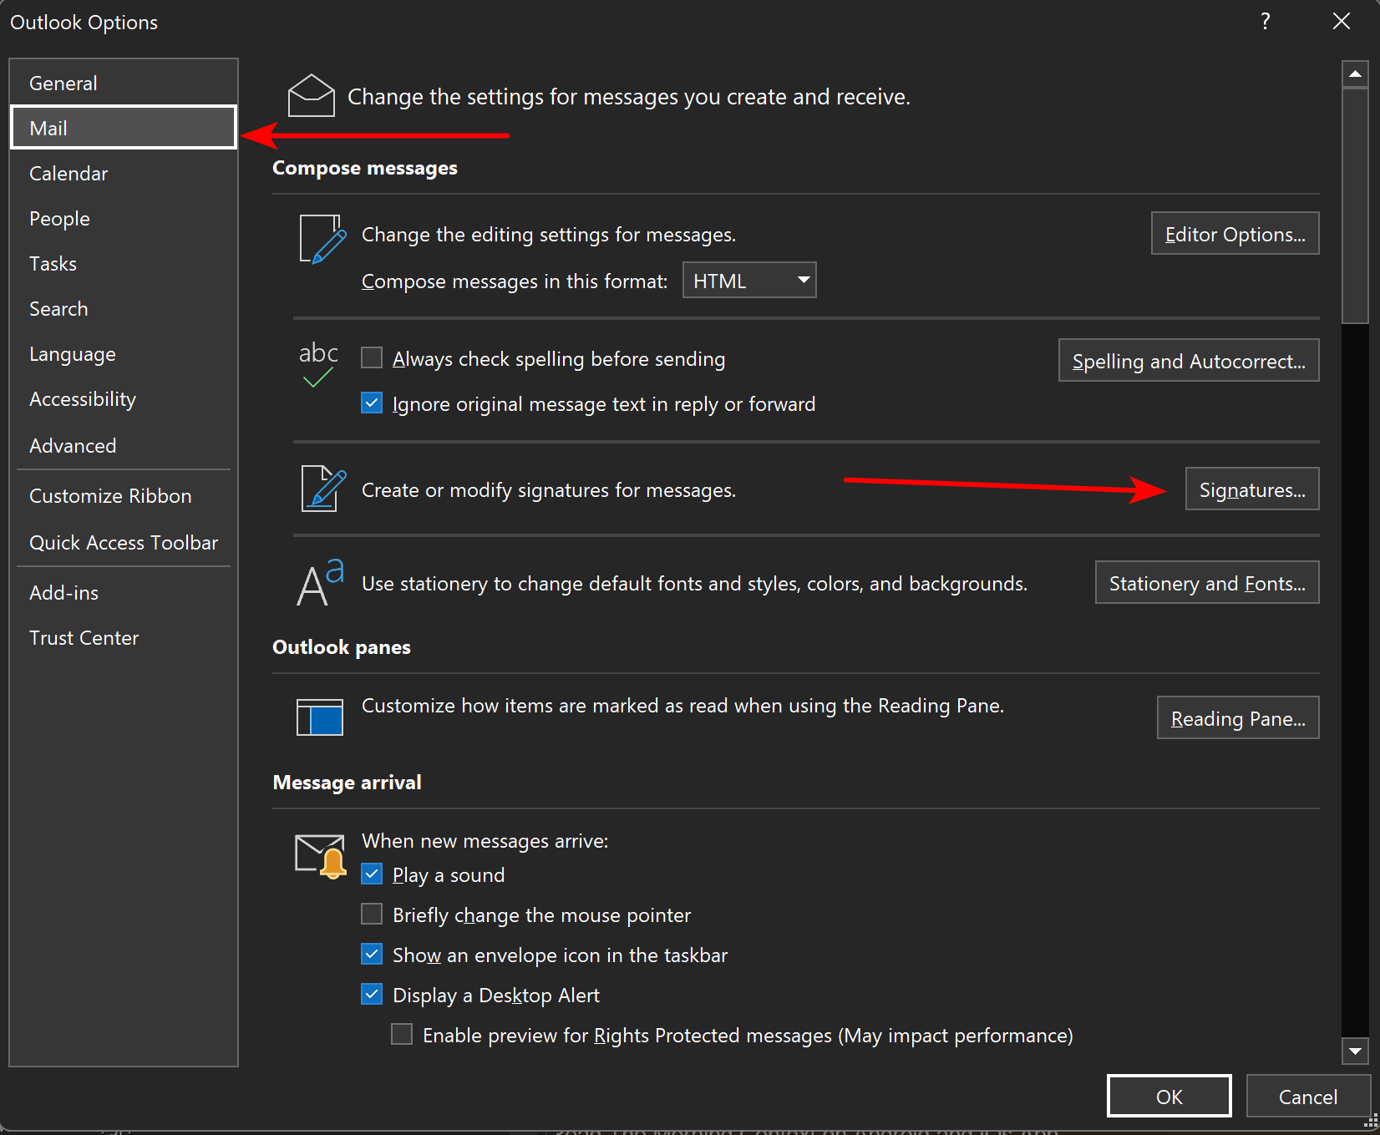Open the compose format HTML dropdown
The width and height of the screenshot is (1380, 1135).
(749, 281)
